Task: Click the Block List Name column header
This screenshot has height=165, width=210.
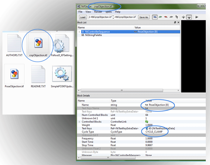Action: pyautogui.click(x=105, y=28)
